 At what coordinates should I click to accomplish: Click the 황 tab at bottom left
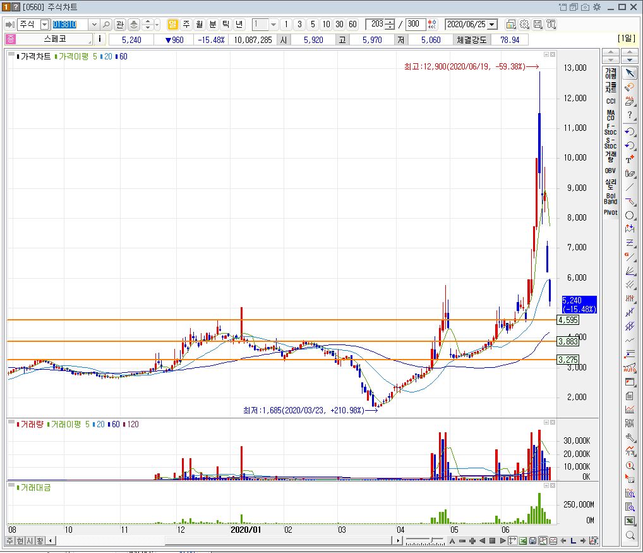pyautogui.click(x=40, y=541)
